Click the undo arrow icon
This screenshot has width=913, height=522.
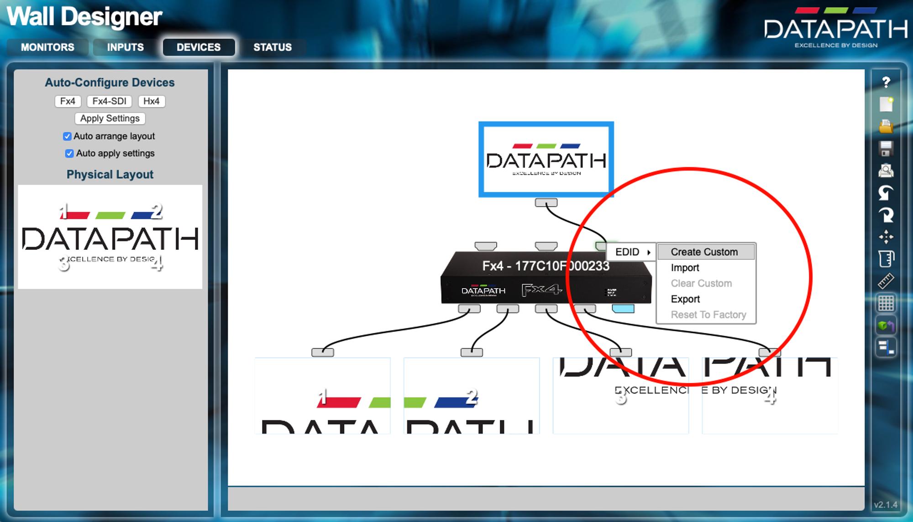click(x=886, y=193)
